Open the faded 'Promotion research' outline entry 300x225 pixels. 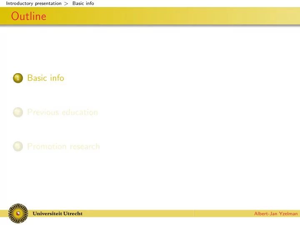[63, 146]
